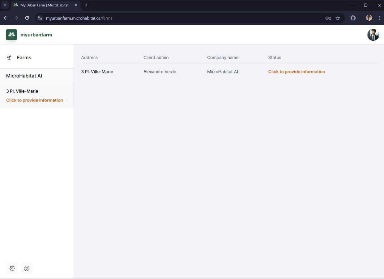Screen dimensions: 384x279
Task: Expand the tab search dropdown arrow
Action: pos(5,5)
